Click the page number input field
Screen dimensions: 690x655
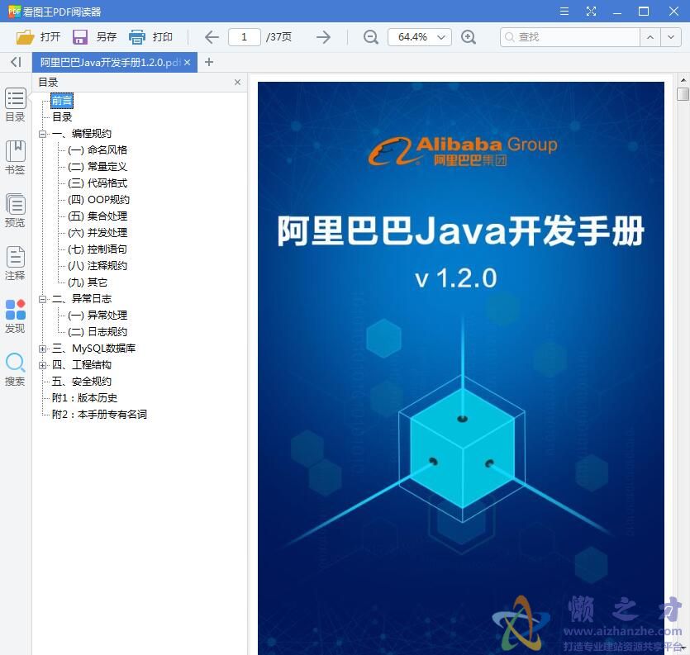point(246,36)
